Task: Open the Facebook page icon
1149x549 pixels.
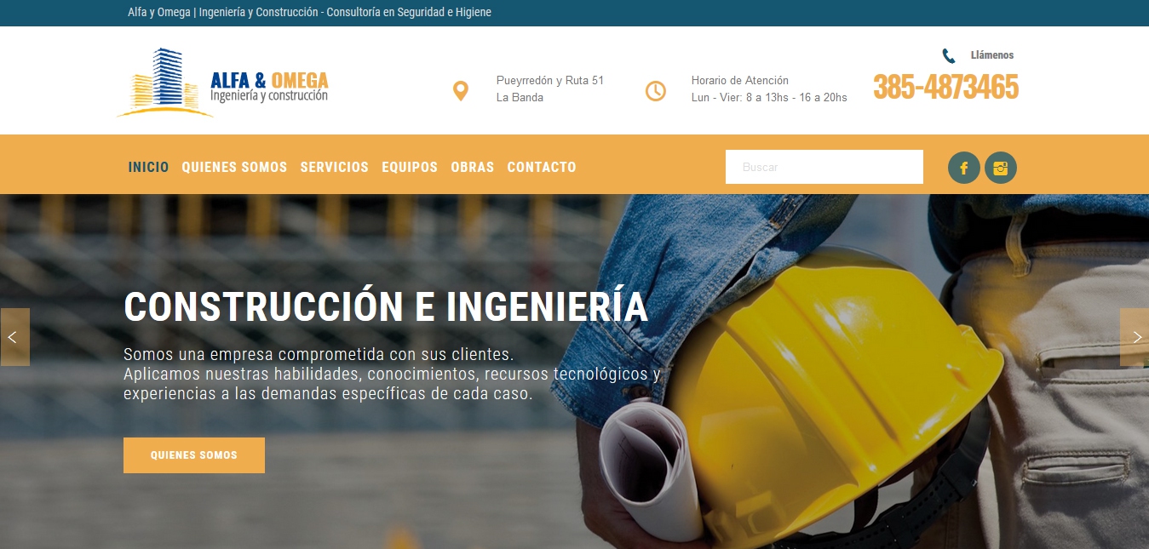Action: tap(964, 168)
